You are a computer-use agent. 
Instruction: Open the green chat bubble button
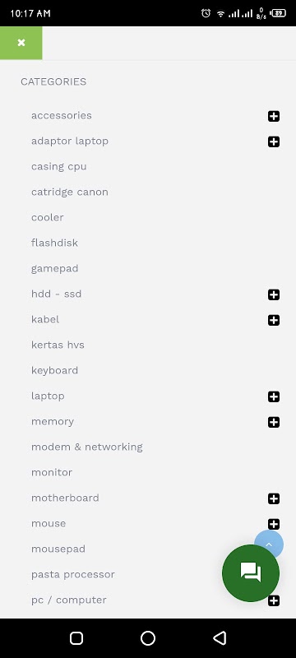click(x=251, y=572)
